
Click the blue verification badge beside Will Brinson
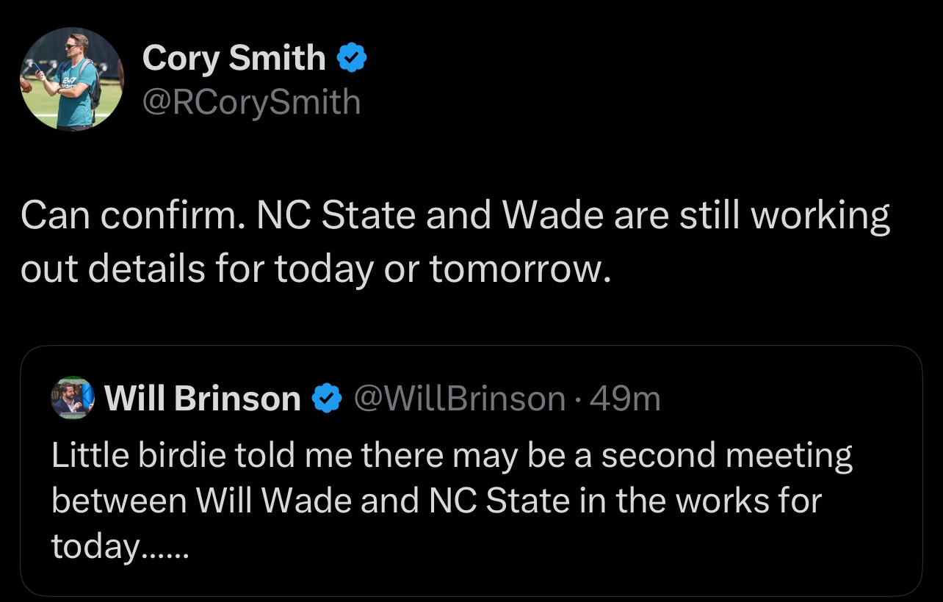click(x=328, y=399)
